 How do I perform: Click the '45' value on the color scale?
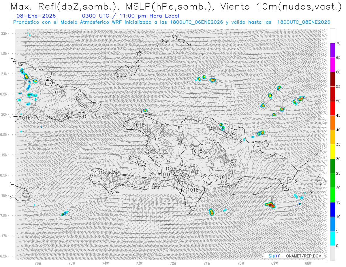pos(338,115)
